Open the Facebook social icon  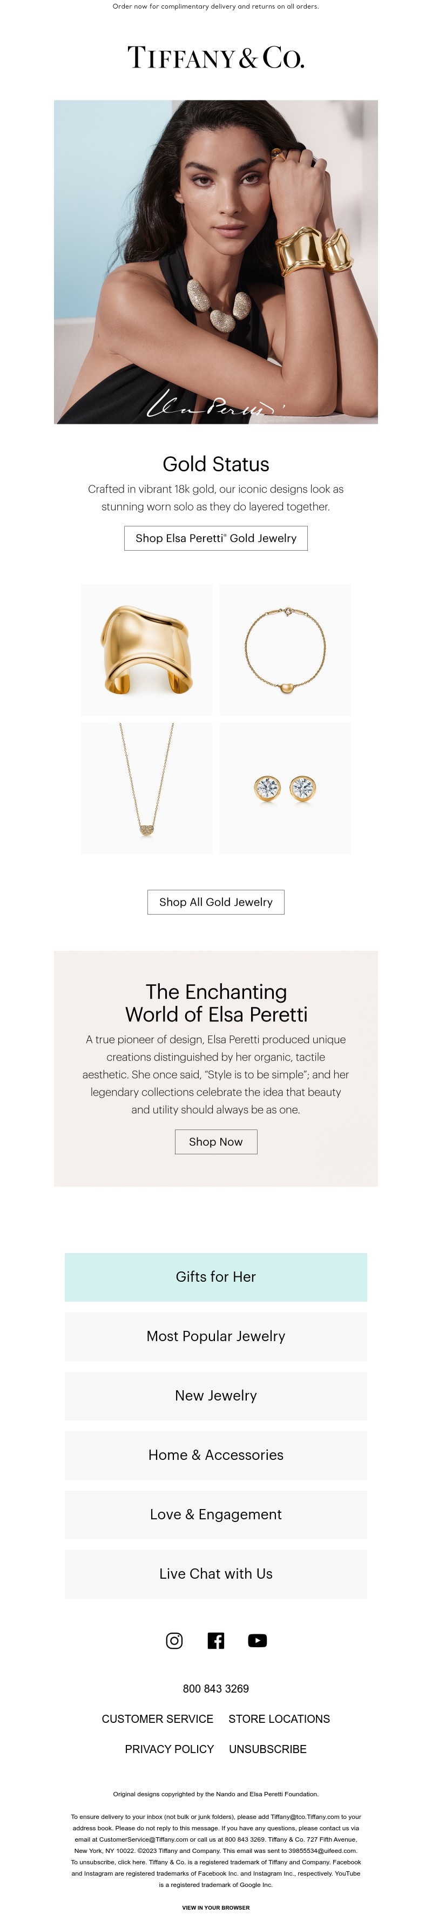click(215, 1641)
